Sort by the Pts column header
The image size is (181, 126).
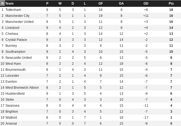pos(171,4)
